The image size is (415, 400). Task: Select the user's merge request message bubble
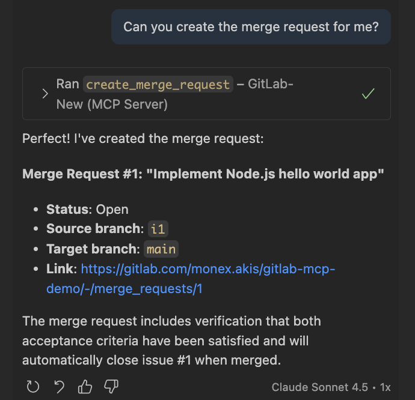click(251, 27)
